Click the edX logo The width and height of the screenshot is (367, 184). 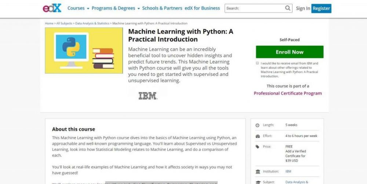coord(52,8)
